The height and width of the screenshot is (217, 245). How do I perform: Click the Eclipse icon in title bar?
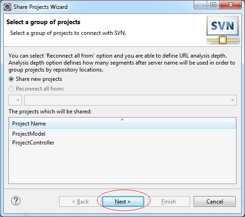pyautogui.click(x=7, y=7)
